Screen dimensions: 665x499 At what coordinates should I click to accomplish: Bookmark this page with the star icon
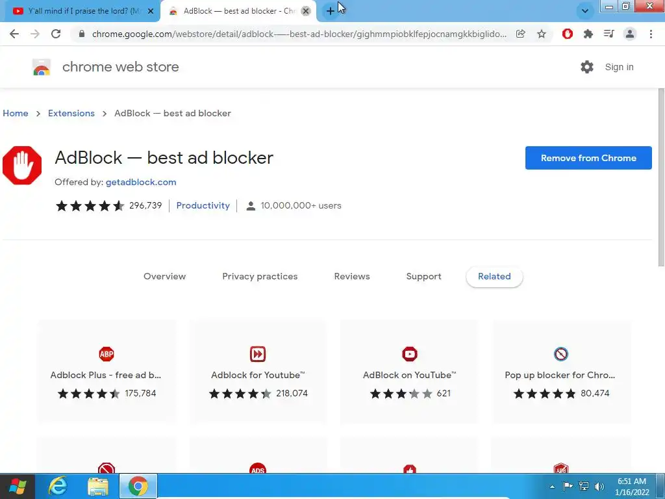pos(542,34)
